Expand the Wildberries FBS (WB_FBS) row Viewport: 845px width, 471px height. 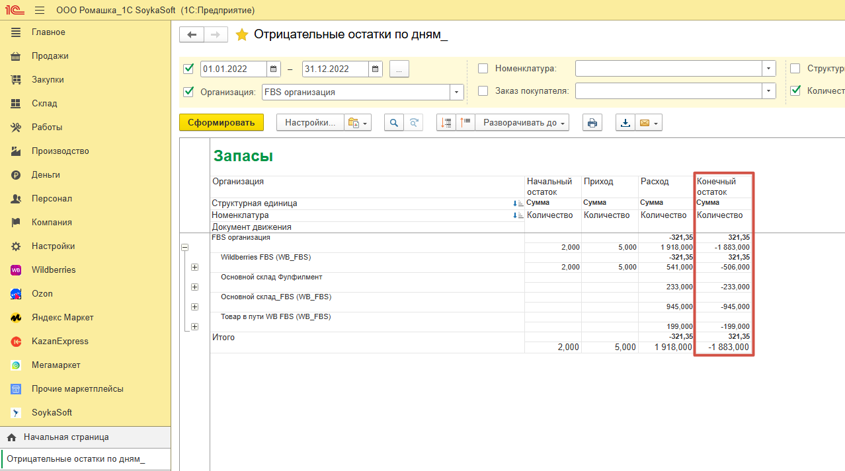[x=194, y=267]
